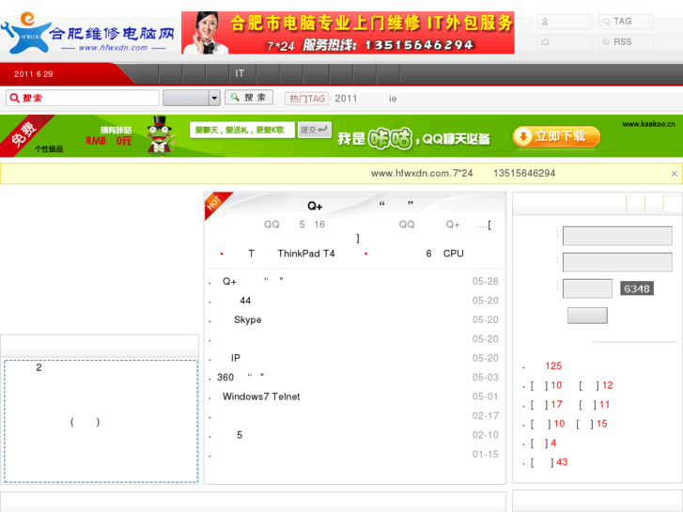683x512 pixels.
Task: Open the Q+ list article dated 05-26
Action: (x=253, y=282)
